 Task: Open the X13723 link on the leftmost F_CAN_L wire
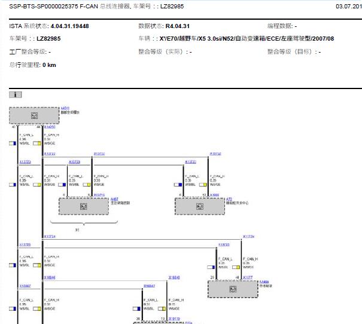tap(25, 162)
